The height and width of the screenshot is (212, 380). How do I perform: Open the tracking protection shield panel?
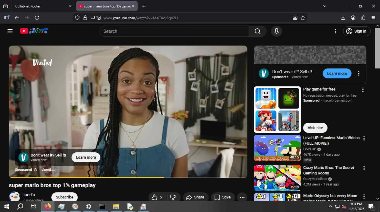click(x=77, y=18)
